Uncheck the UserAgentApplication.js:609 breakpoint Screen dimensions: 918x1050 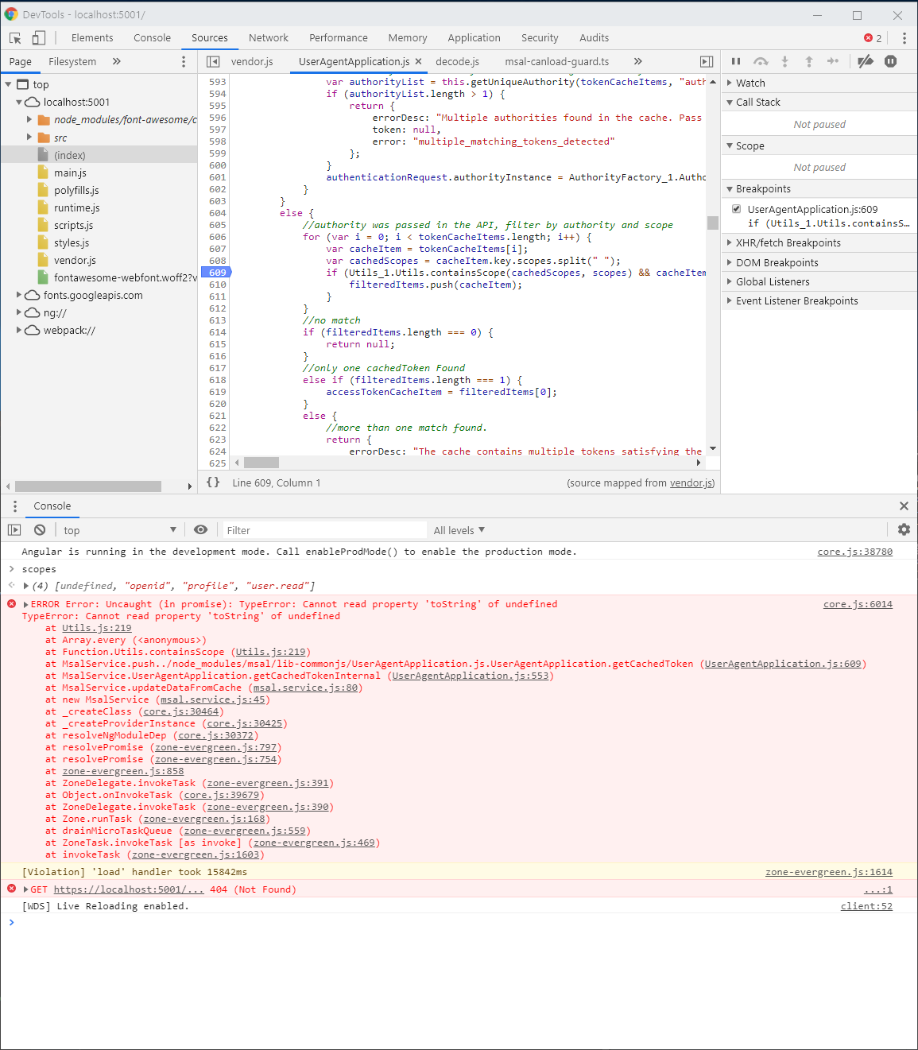[736, 209]
